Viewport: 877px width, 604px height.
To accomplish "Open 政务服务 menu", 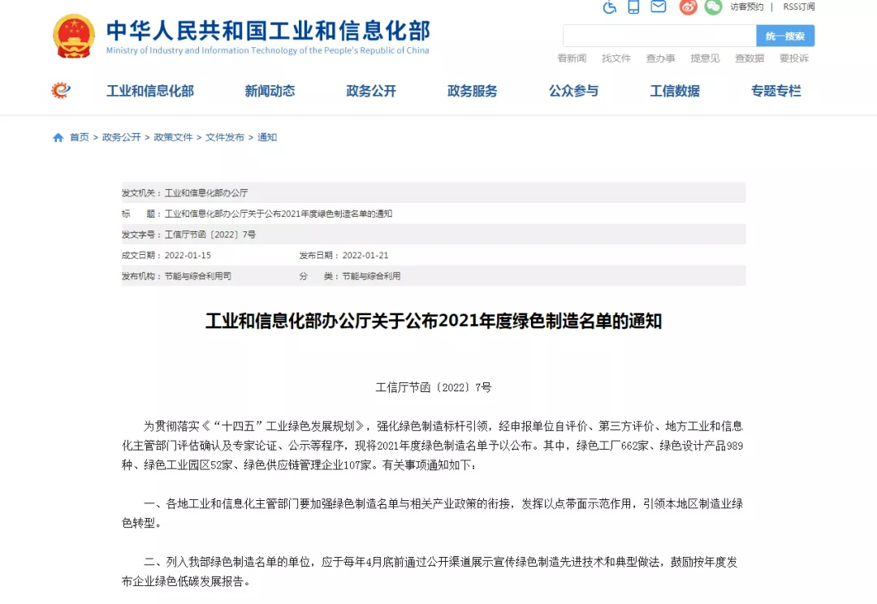I will pos(473,91).
